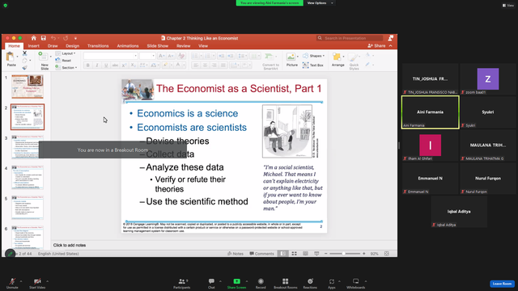The image size is (518, 291).
Task: Open the Transitions ribbon tab
Action: click(98, 46)
